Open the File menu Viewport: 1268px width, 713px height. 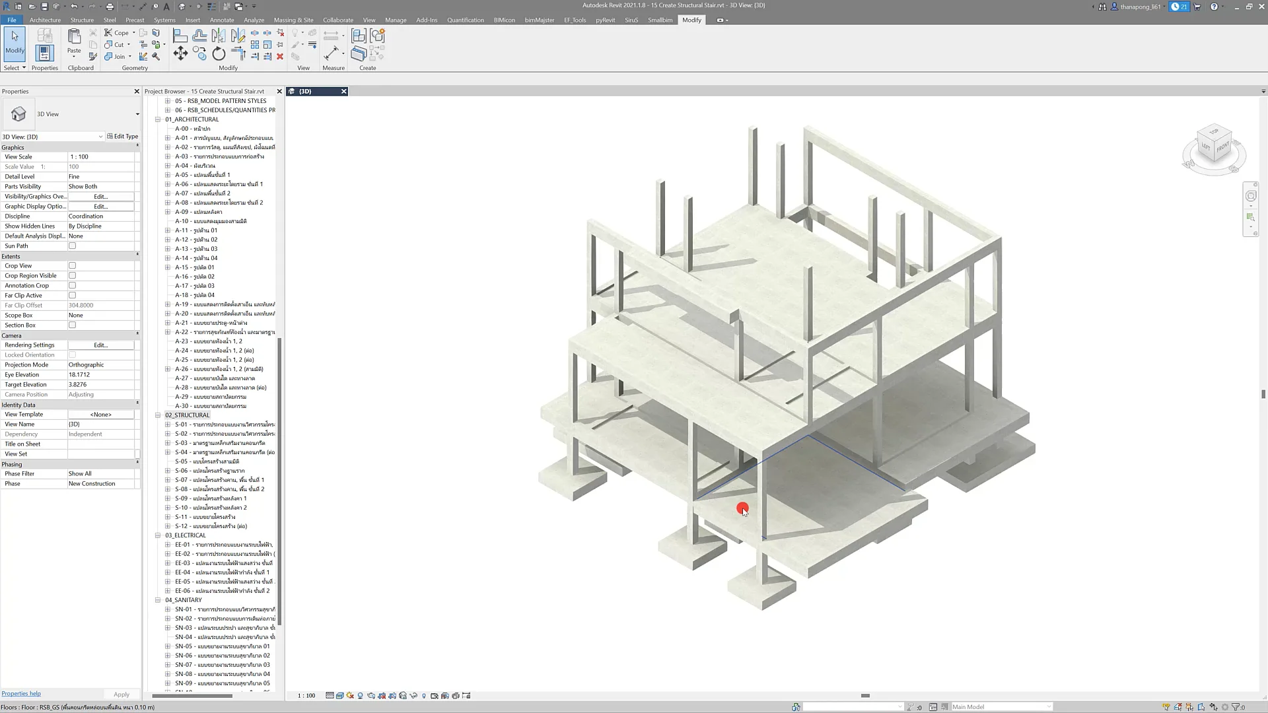tap(11, 20)
